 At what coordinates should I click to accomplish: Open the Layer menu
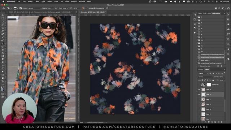(37, 1)
